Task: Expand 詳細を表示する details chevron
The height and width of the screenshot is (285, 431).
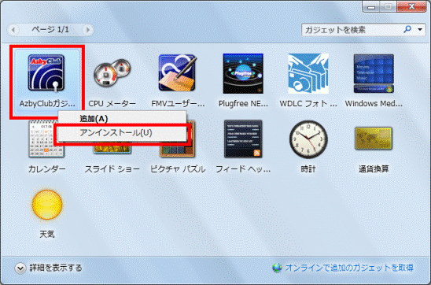Action: pyautogui.click(x=20, y=268)
